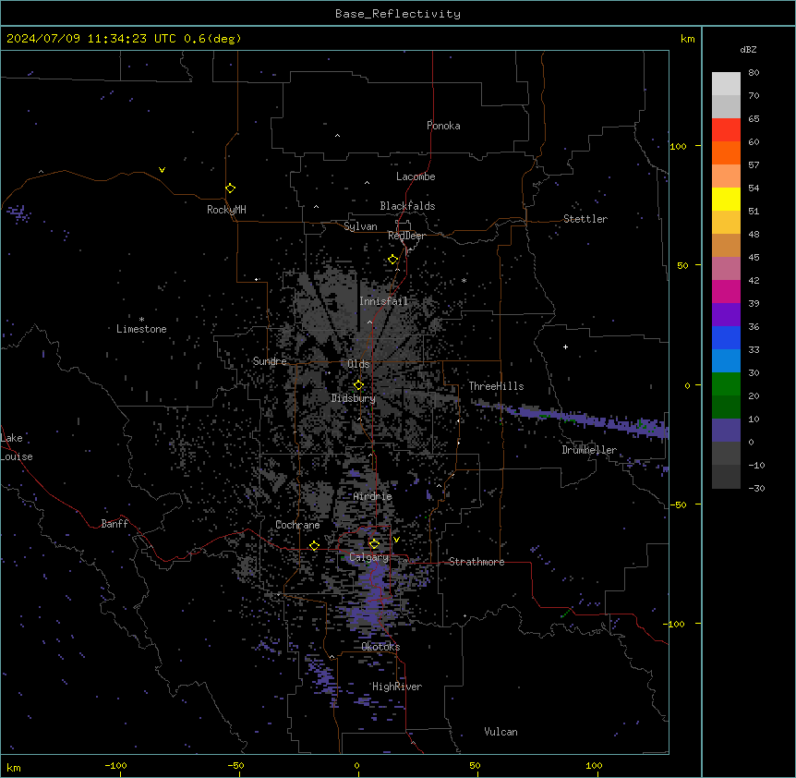796x778 pixels.
Task: Click the Cochrane town label
Action: click(x=297, y=525)
